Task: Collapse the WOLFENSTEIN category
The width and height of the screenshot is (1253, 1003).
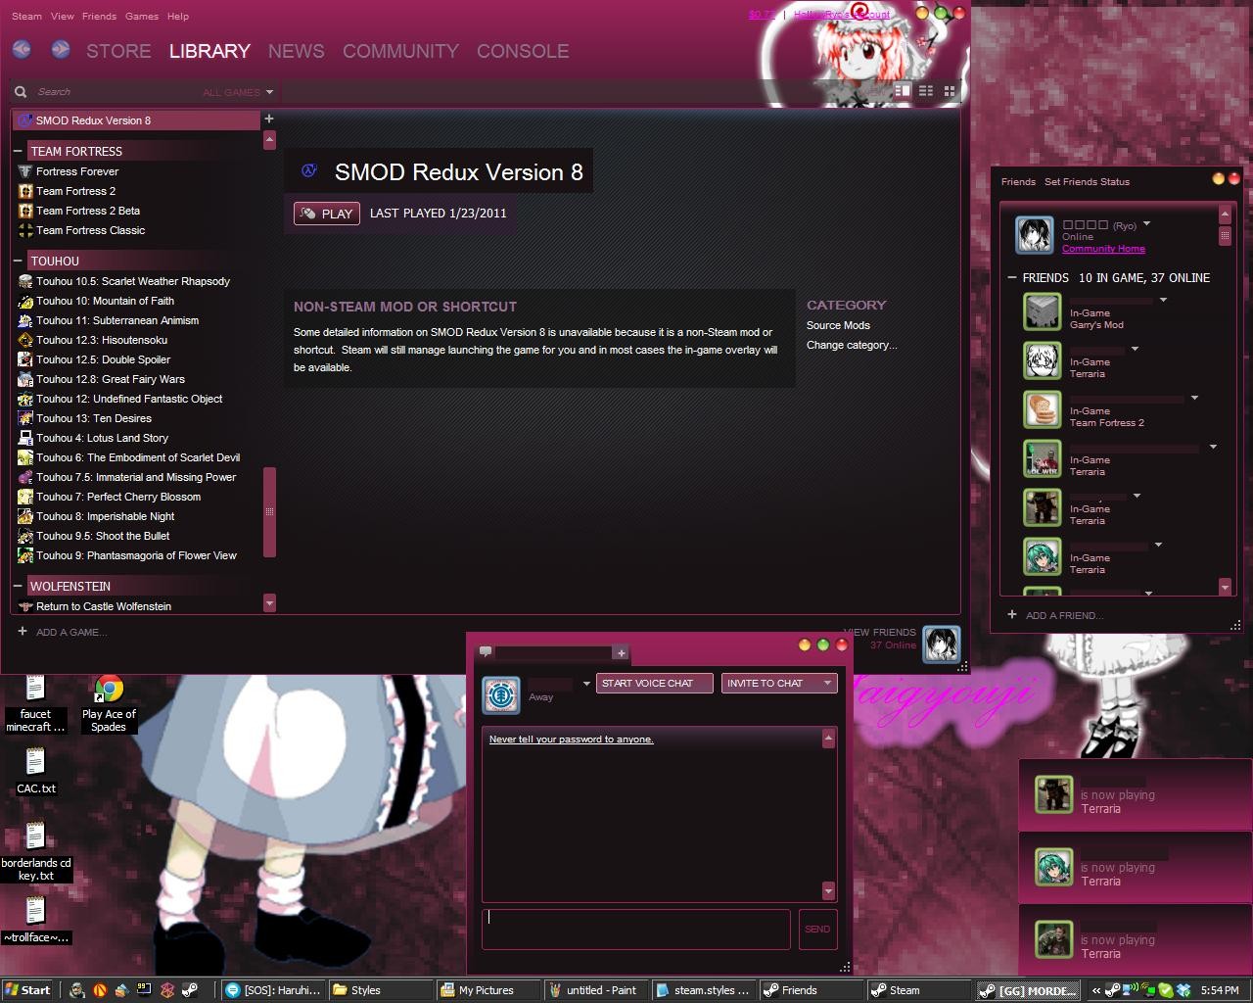Action: [18, 586]
